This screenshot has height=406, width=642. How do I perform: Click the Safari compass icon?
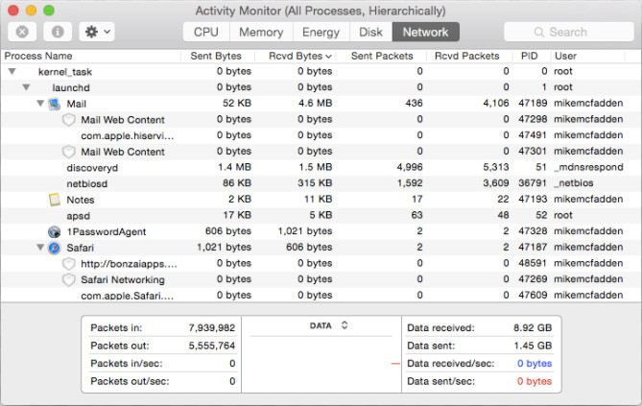tap(54, 248)
